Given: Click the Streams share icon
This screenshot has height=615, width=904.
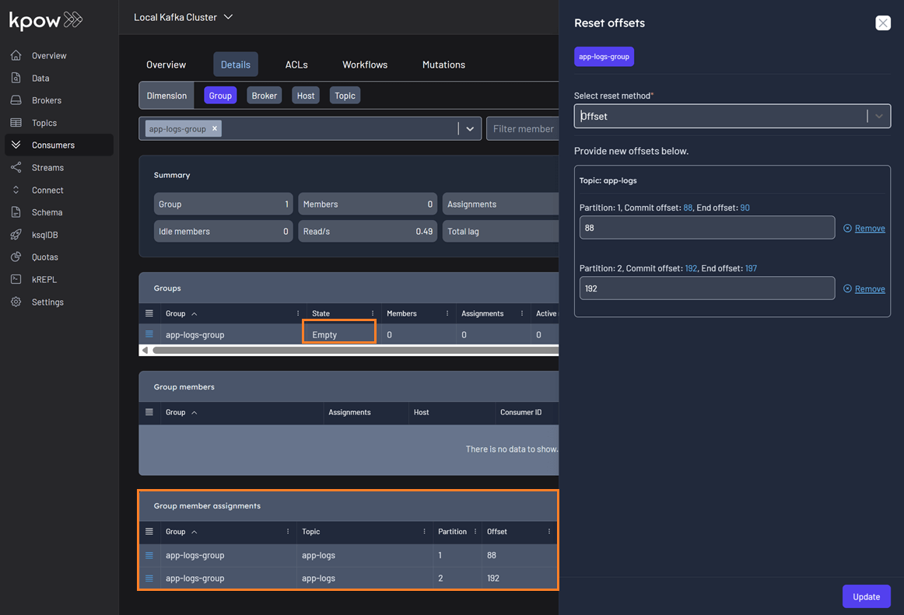Looking at the screenshot, I should (x=16, y=168).
